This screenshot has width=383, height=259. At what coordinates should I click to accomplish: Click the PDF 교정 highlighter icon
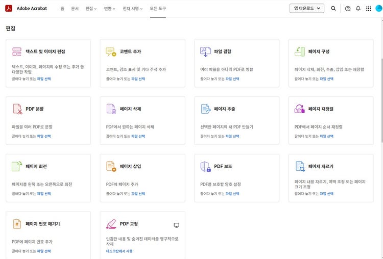point(111,224)
